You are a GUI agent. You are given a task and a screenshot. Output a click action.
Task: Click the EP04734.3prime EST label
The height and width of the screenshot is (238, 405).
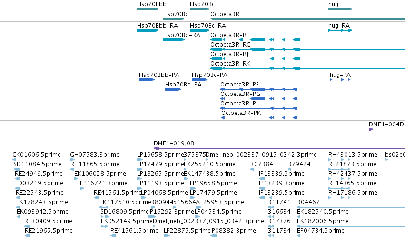321,231
